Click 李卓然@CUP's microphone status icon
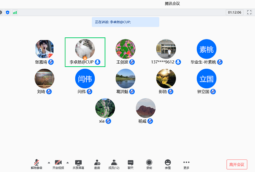 (98, 62)
